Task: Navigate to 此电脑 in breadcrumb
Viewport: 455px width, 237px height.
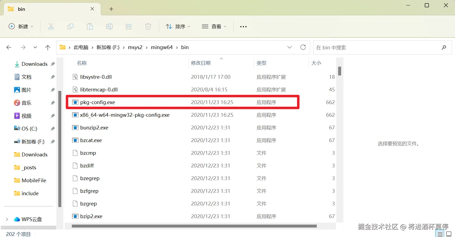Action: point(81,47)
